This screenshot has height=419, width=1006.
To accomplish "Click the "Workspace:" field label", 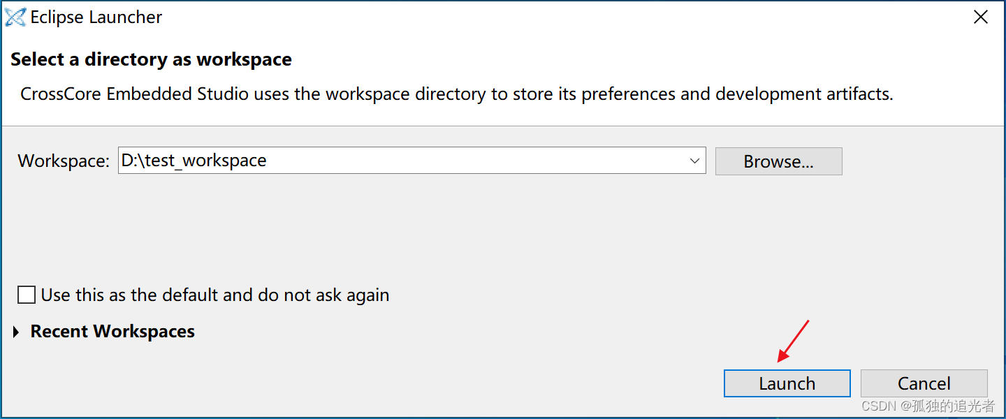I will point(64,161).
